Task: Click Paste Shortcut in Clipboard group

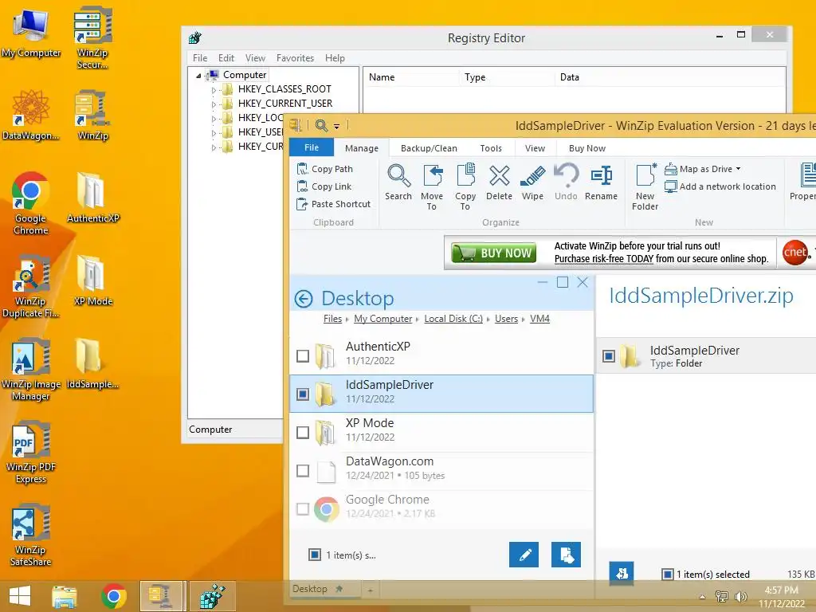Action: click(334, 204)
